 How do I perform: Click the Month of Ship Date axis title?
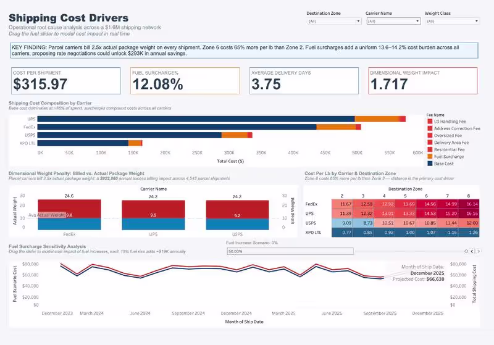(244, 322)
